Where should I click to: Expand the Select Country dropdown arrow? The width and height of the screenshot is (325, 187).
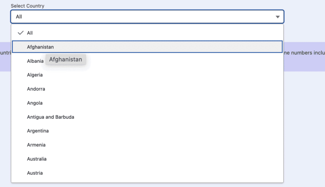[x=278, y=17]
